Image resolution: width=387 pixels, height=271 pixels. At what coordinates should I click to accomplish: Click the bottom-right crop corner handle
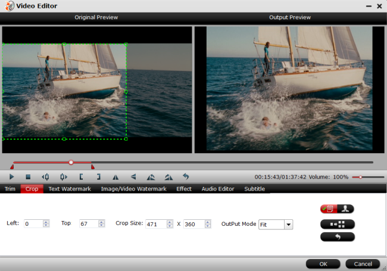(x=126, y=139)
